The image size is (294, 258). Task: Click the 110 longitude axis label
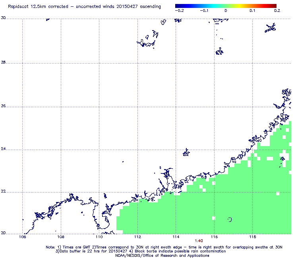[x=99, y=237]
